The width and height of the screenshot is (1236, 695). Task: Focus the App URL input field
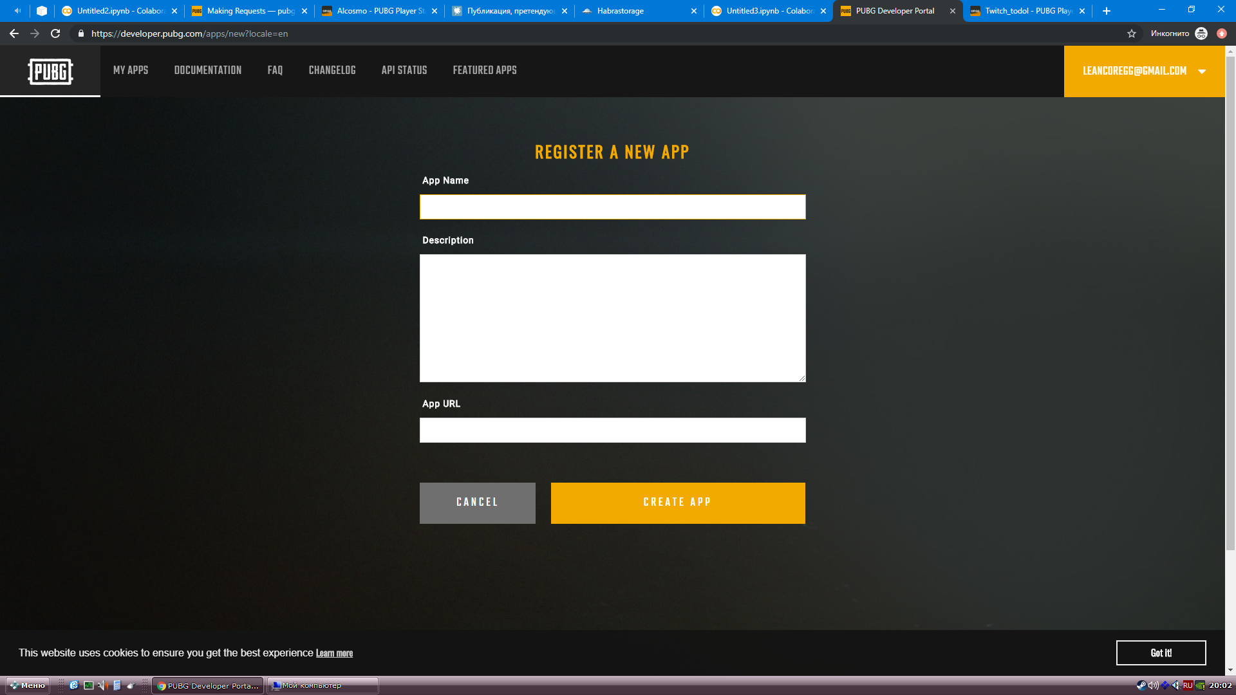[x=612, y=430]
